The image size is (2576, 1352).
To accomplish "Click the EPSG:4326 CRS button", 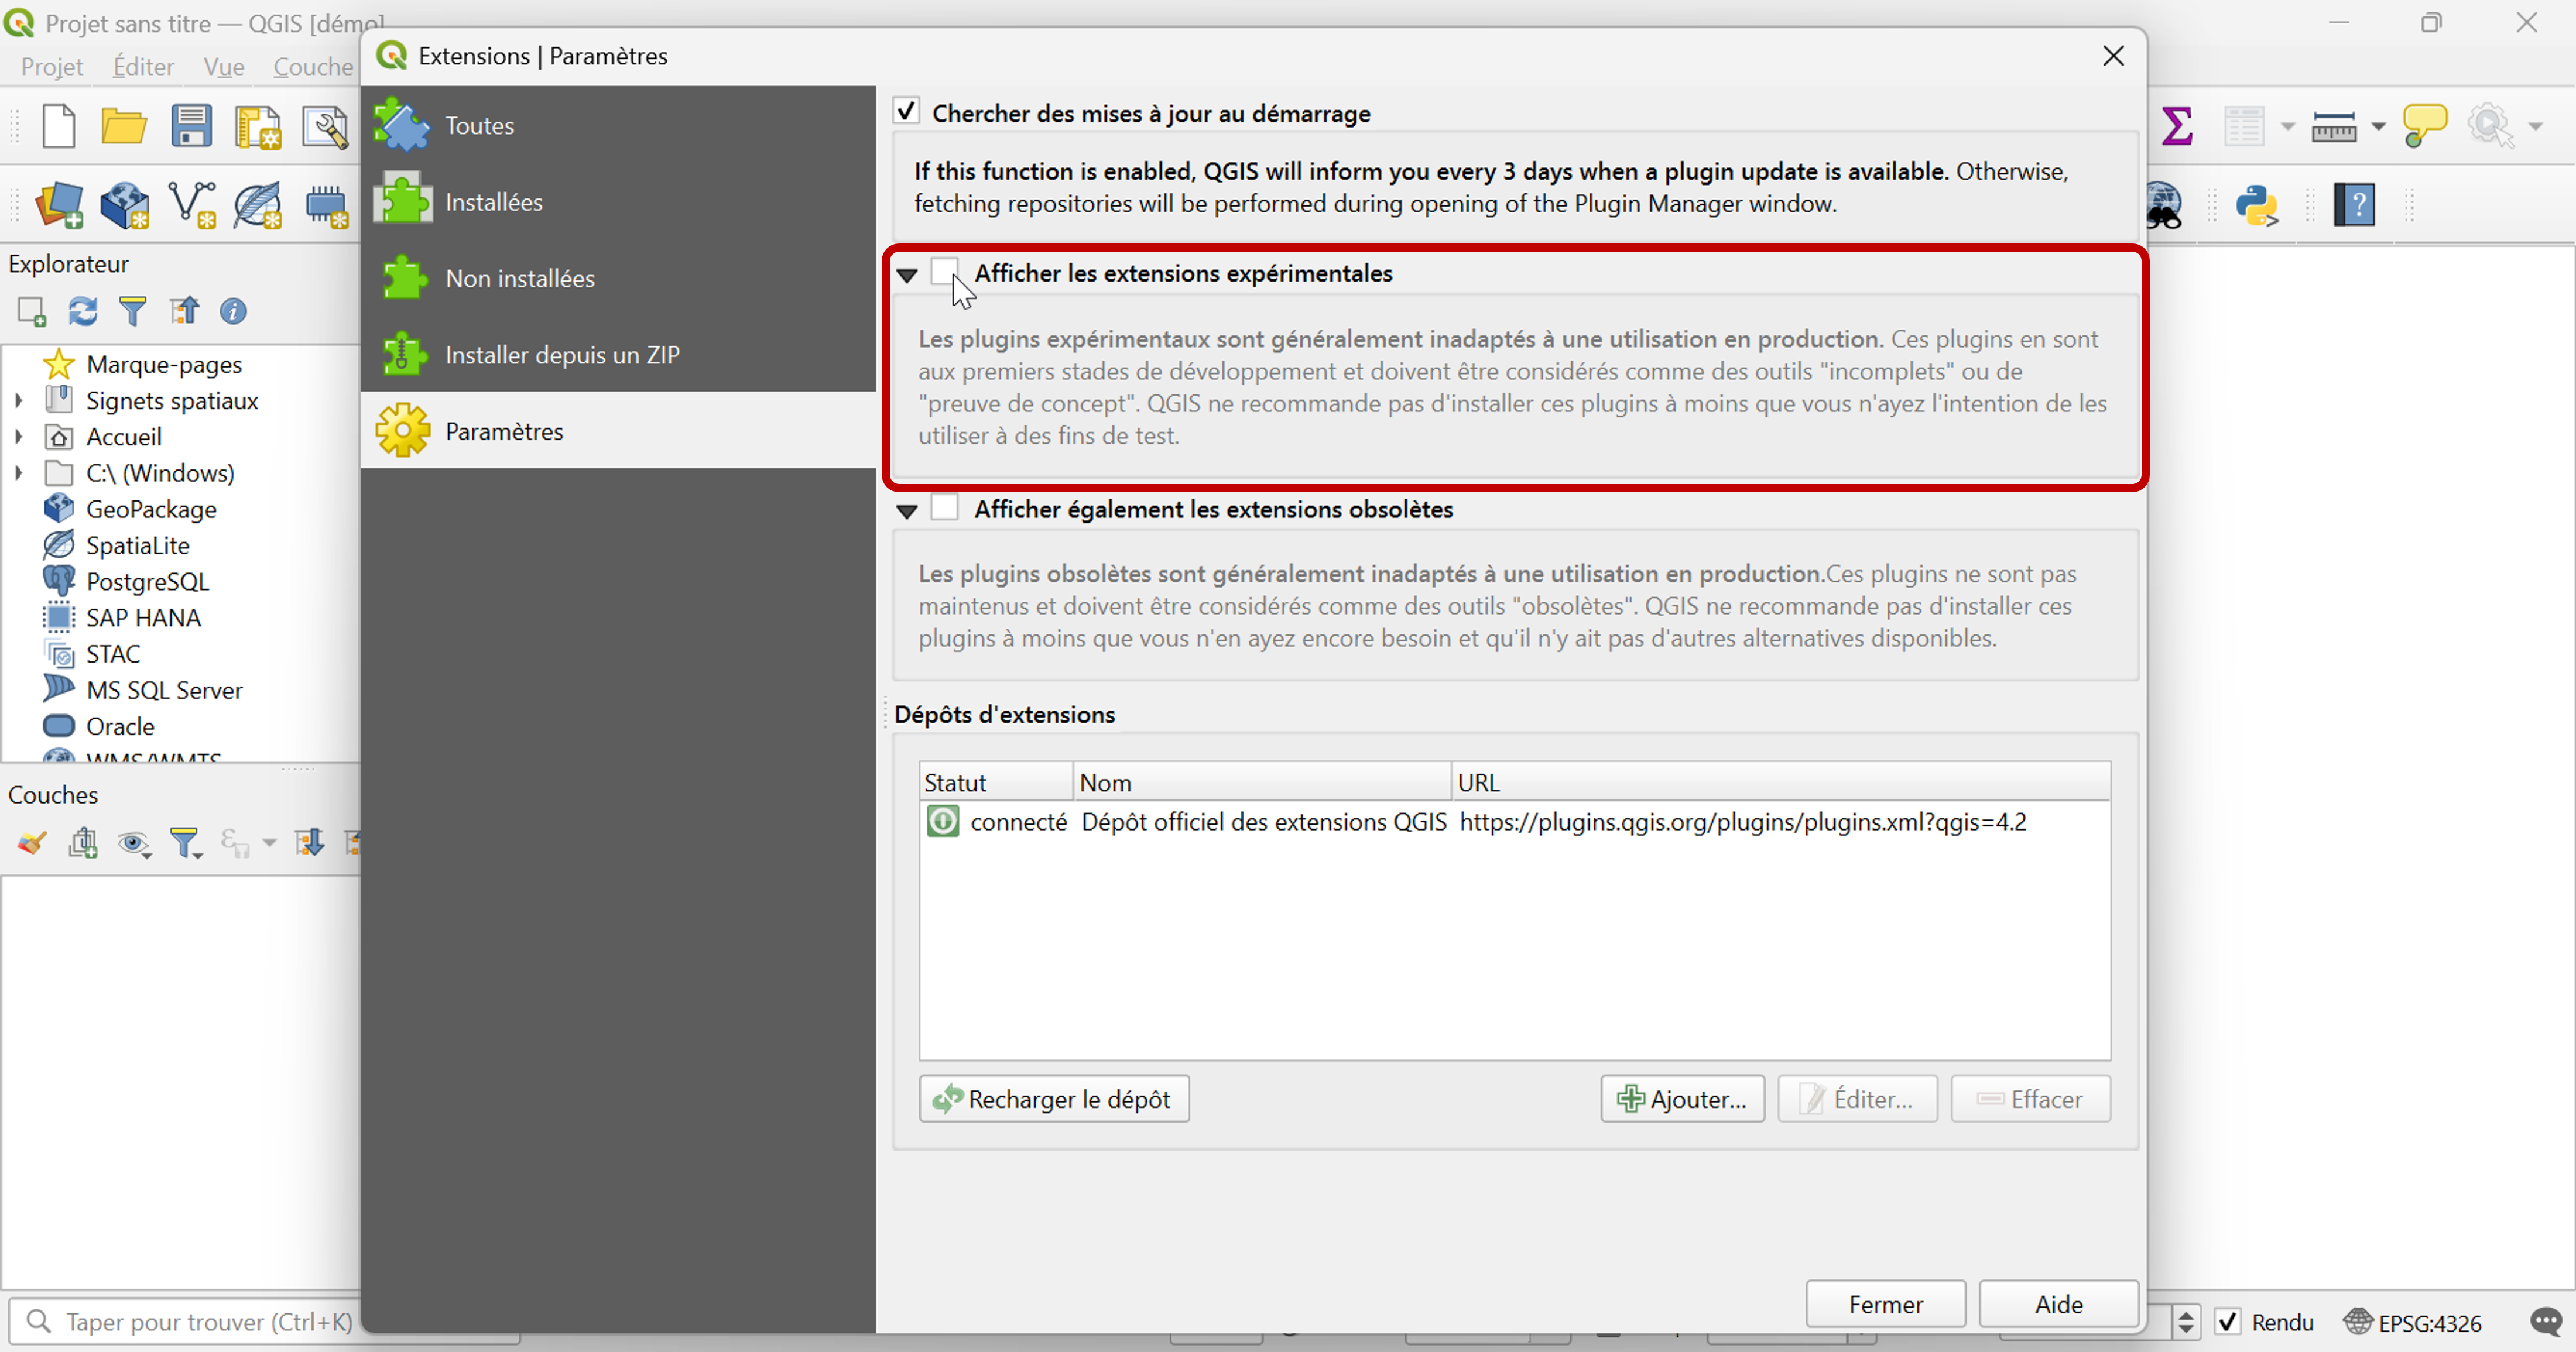I will 2412,1322.
